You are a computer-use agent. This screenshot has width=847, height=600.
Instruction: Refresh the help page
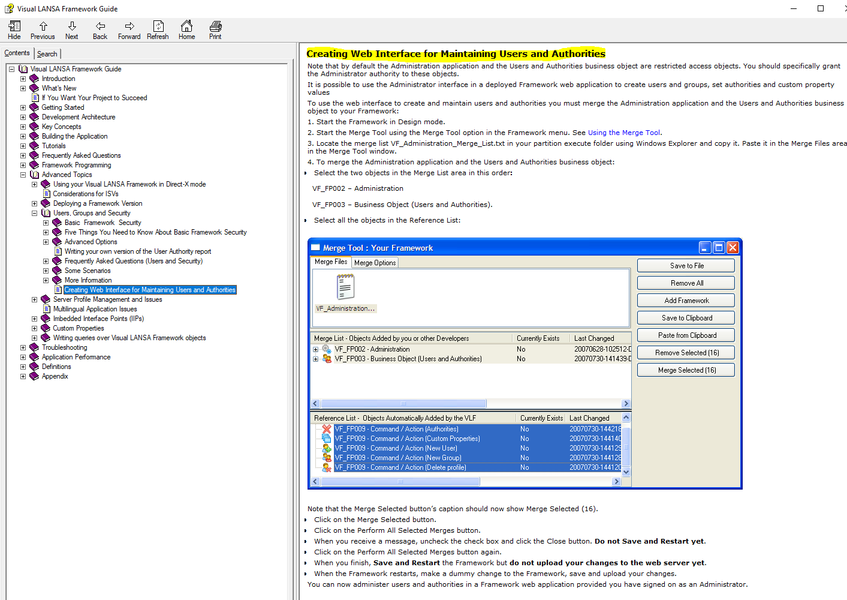[x=158, y=29]
